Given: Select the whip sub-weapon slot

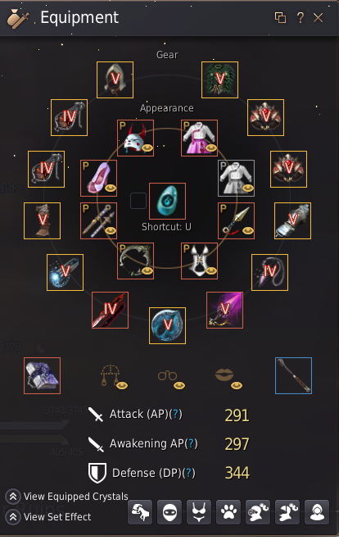Looking at the screenshot, I should pos(270,272).
